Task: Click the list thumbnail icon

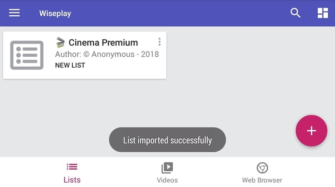Action: 27,55
